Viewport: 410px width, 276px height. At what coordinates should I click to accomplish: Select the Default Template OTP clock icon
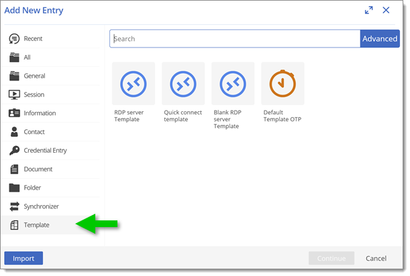pos(283,84)
